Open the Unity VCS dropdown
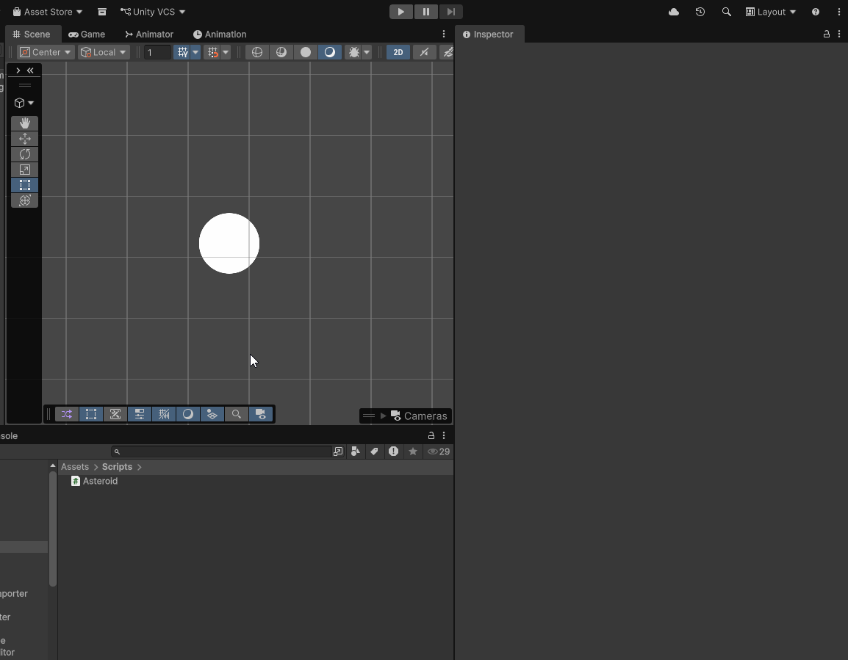Image resolution: width=848 pixels, height=660 pixels. click(x=153, y=12)
